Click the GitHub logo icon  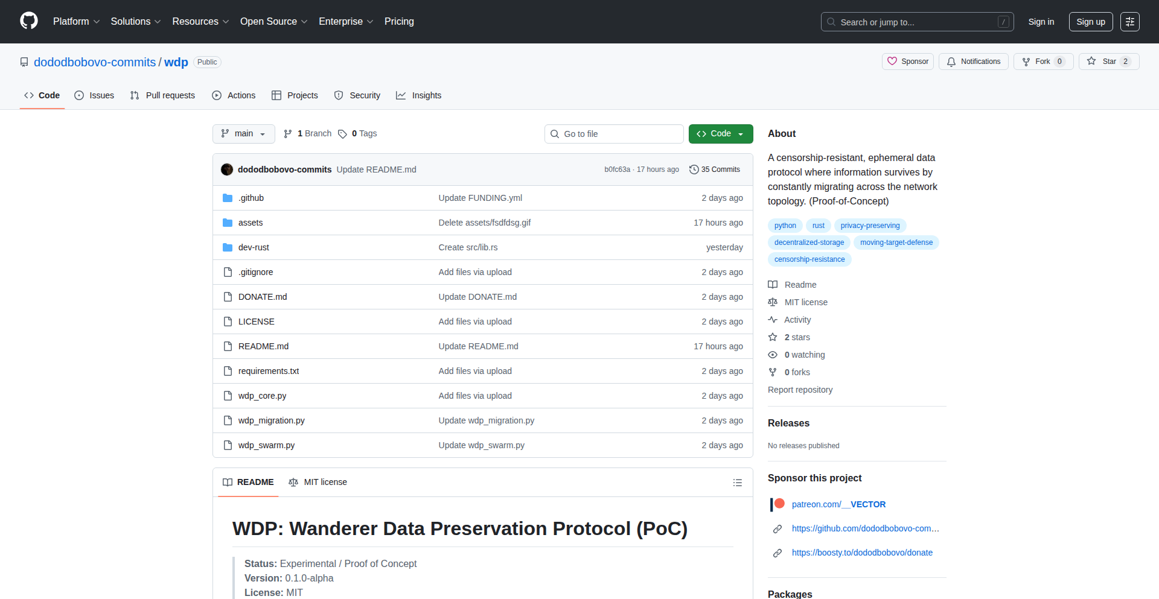point(28,21)
